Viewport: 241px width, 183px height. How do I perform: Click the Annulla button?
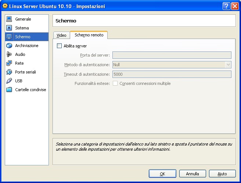click(193, 173)
